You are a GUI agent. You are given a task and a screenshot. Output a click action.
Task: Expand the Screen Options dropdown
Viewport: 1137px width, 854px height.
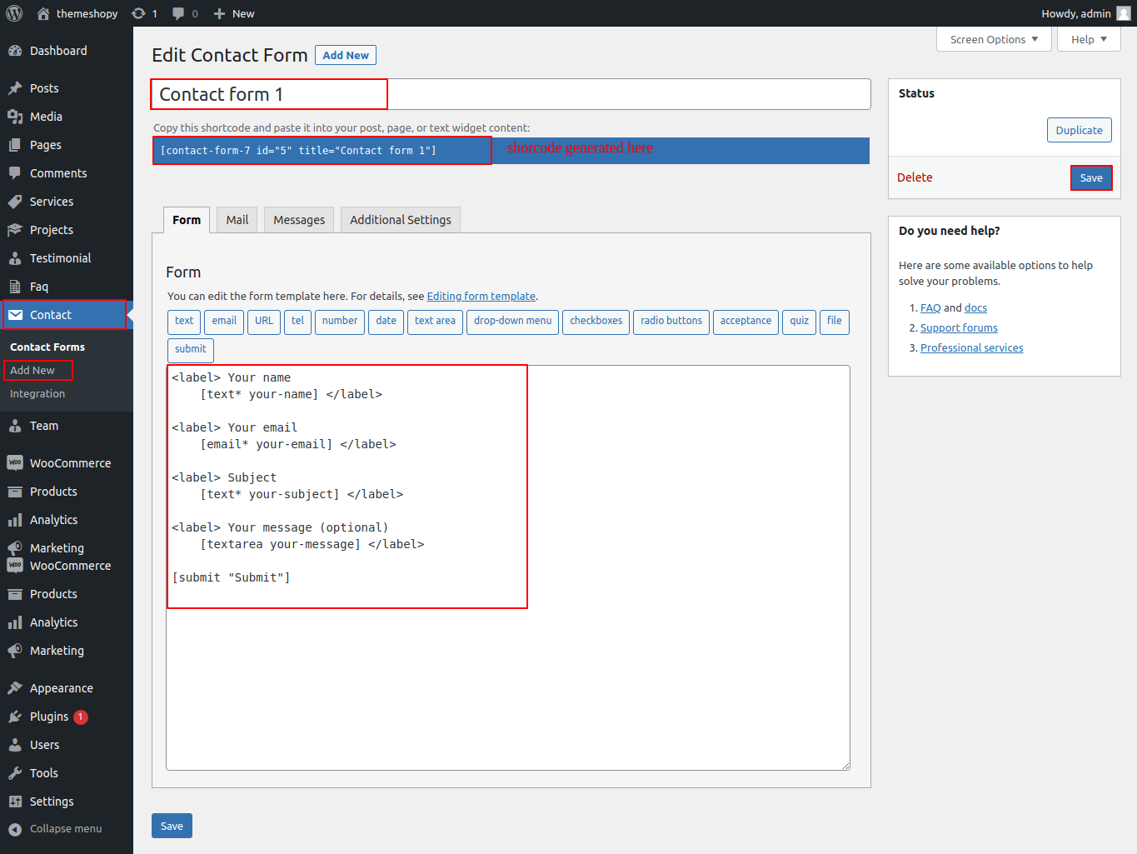tap(993, 39)
